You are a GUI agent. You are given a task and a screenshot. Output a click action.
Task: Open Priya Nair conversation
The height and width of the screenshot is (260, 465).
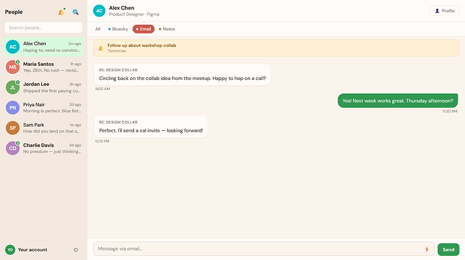[43, 107]
